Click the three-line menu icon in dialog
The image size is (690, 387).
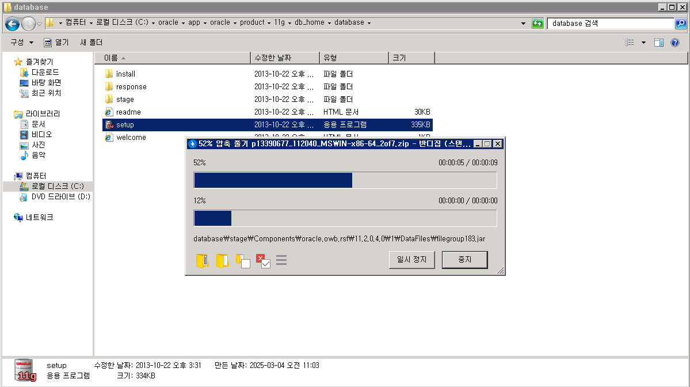(281, 260)
